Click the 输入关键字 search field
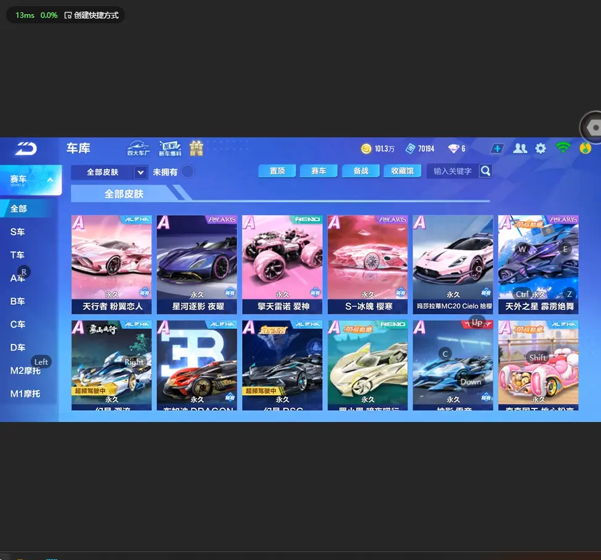This screenshot has height=560, width=601. tap(453, 171)
